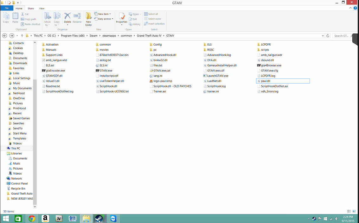Screen dimensions: 359x223
Task: Click the Rename ribbon icon
Action: pyautogui.click(x=77, y=18)
